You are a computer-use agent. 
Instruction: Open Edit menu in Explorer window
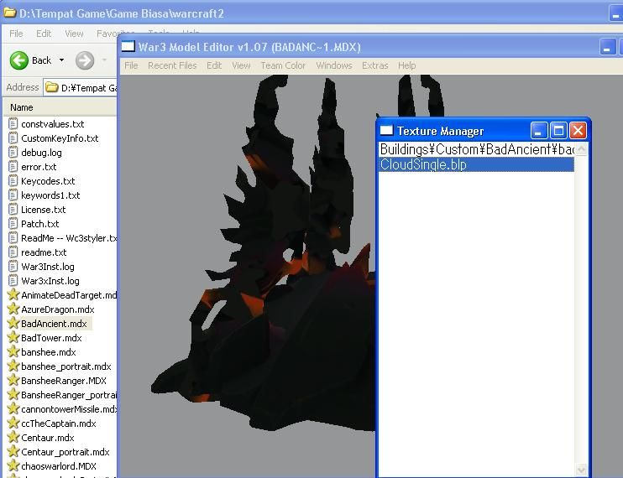click(x=44, y=34)
